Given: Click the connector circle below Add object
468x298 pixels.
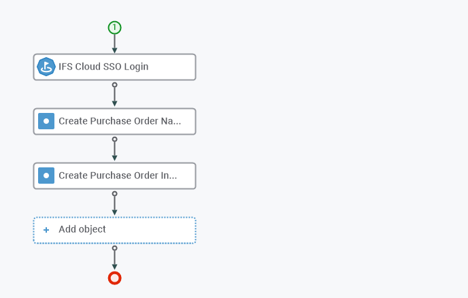Looking at the screenshot, I should click(114, 248).
